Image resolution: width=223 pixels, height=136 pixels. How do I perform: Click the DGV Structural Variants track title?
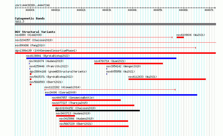(x=35, y=32)
